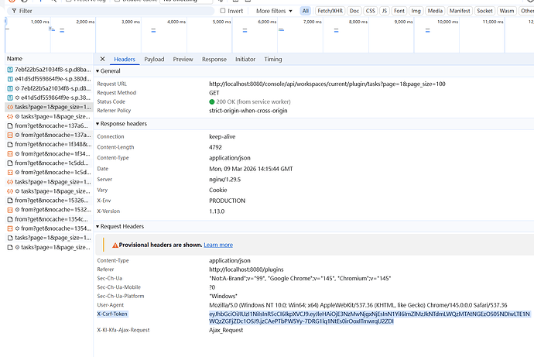Click the provisional headers warning icon
This screenshot has height=357, width=534.
(x=111, y=245)
